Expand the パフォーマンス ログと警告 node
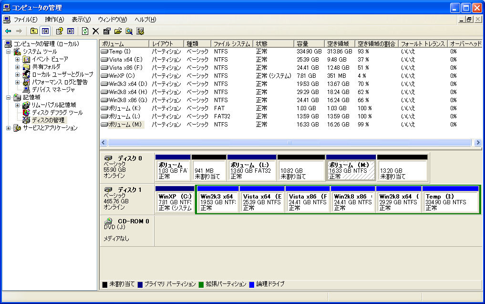The height and width of the screenshot is (304, 485). click(x=17, y=83)
